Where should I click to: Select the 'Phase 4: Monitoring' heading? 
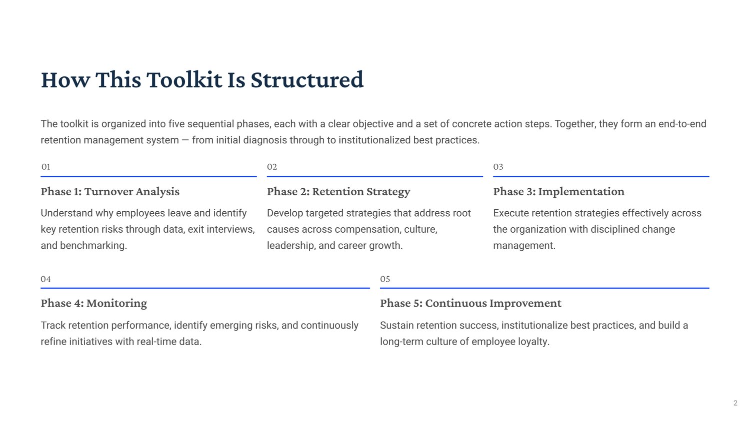tap(94, 304)
